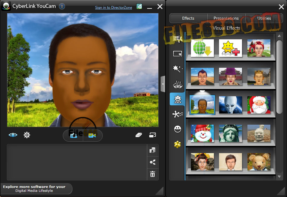
Task: Choose the crowned king avatar
Action: (259, 77)
